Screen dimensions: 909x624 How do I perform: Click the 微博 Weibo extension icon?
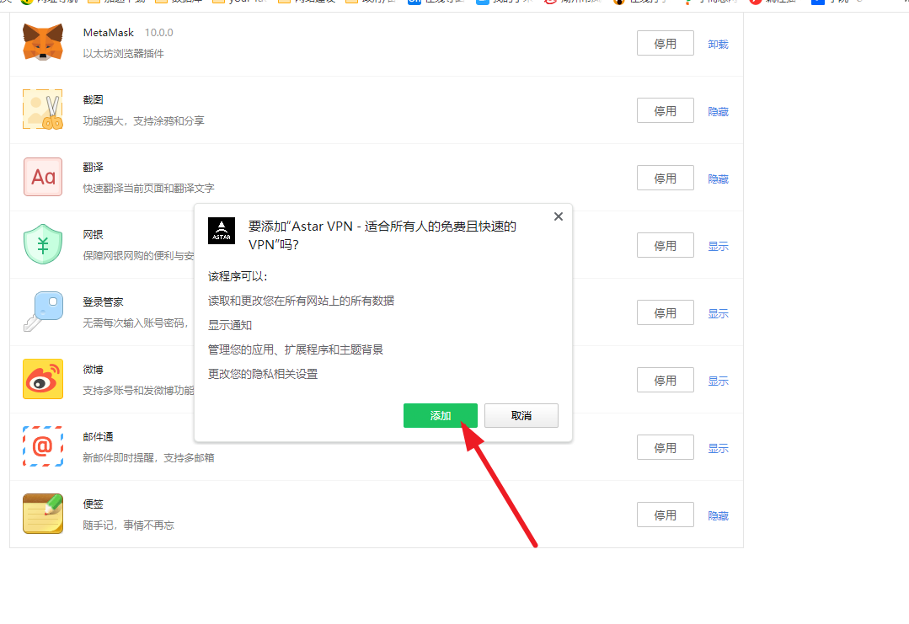point(43,379)
